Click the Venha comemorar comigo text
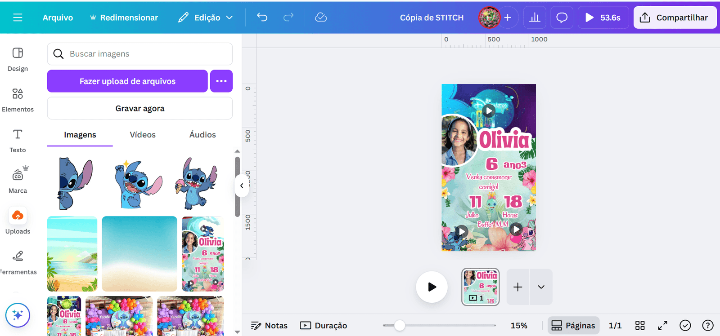The height and width of the screenshot is (336, 720). click(x=489, y=181)
